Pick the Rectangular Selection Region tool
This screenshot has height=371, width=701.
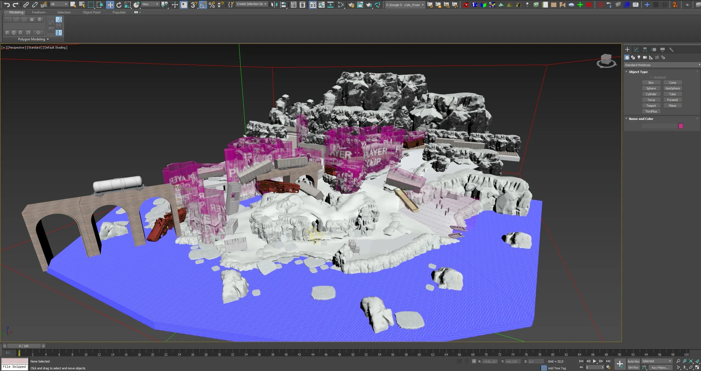click(x=91, y=4)
